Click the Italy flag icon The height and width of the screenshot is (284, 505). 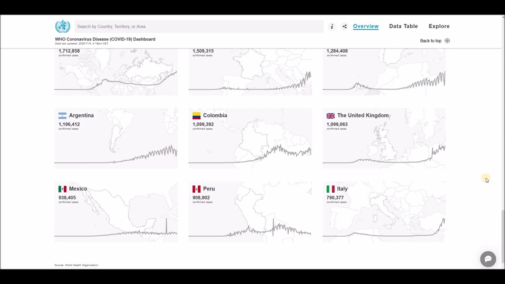(x=331, y=189)
